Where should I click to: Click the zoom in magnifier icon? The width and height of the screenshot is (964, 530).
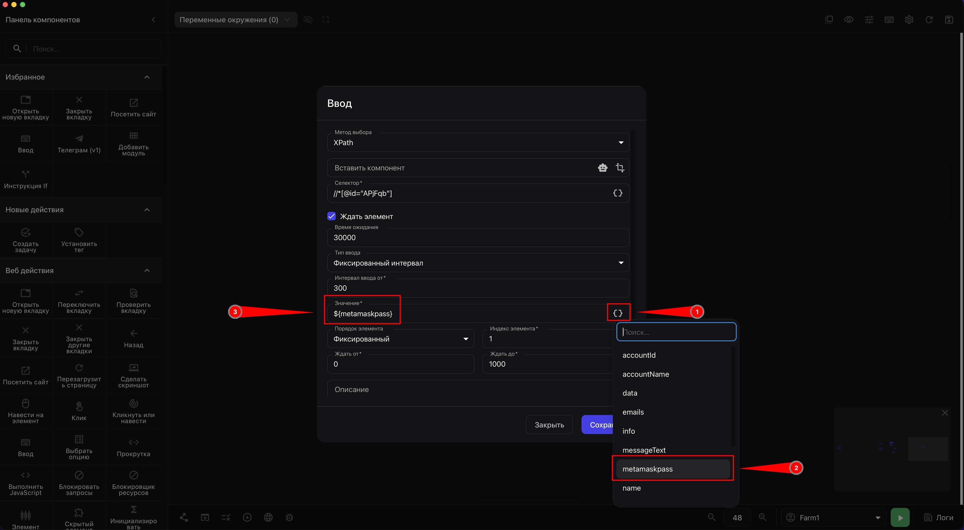point(762,517)
